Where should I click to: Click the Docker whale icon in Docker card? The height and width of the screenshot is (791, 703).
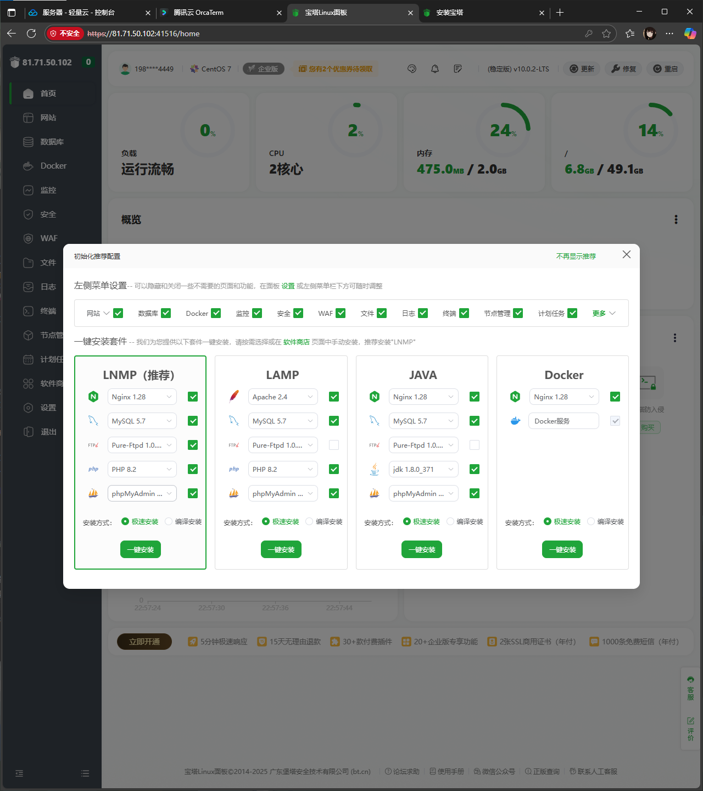coord(515,421)
